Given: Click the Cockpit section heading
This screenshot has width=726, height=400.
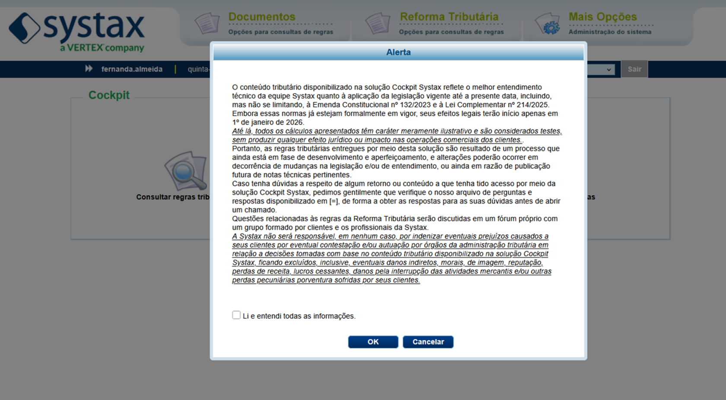Looking at the screenshot, I should [x=109, y=95].
